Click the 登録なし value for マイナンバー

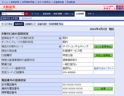click(67, 68)
